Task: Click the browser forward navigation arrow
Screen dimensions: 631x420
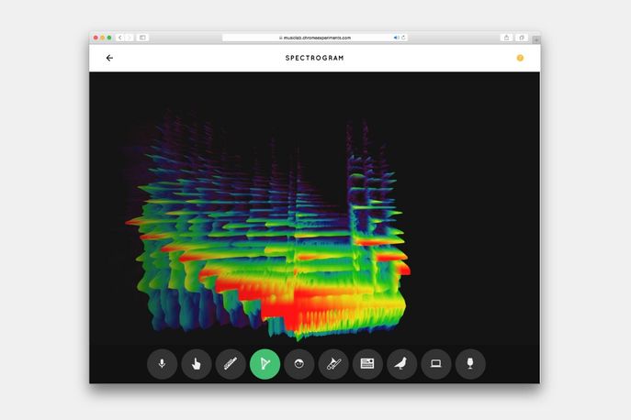Action: [130, 38]
